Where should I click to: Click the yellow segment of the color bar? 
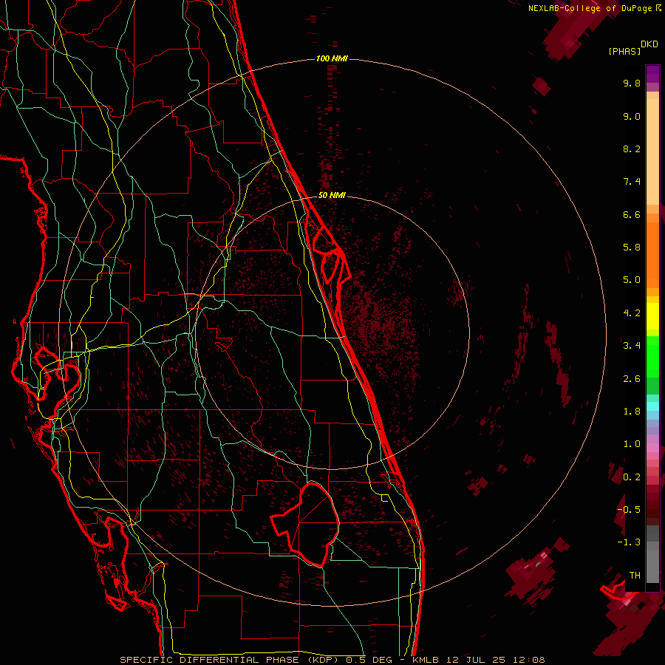click(652, 316)
